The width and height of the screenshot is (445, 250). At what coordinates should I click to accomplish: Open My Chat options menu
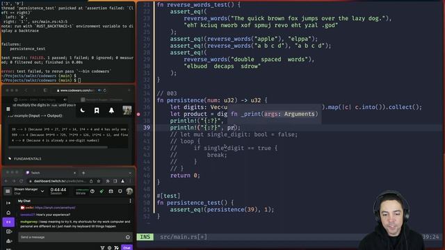coord(130,201)
